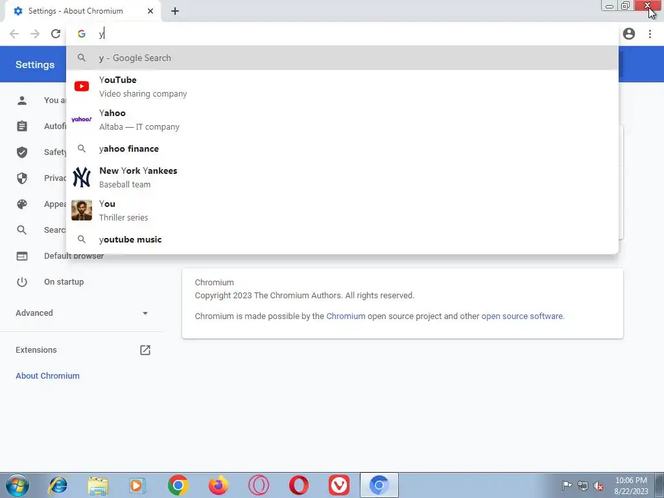Follow the 'open source software' link
The image size is (664, 498).
pos(522,316)
